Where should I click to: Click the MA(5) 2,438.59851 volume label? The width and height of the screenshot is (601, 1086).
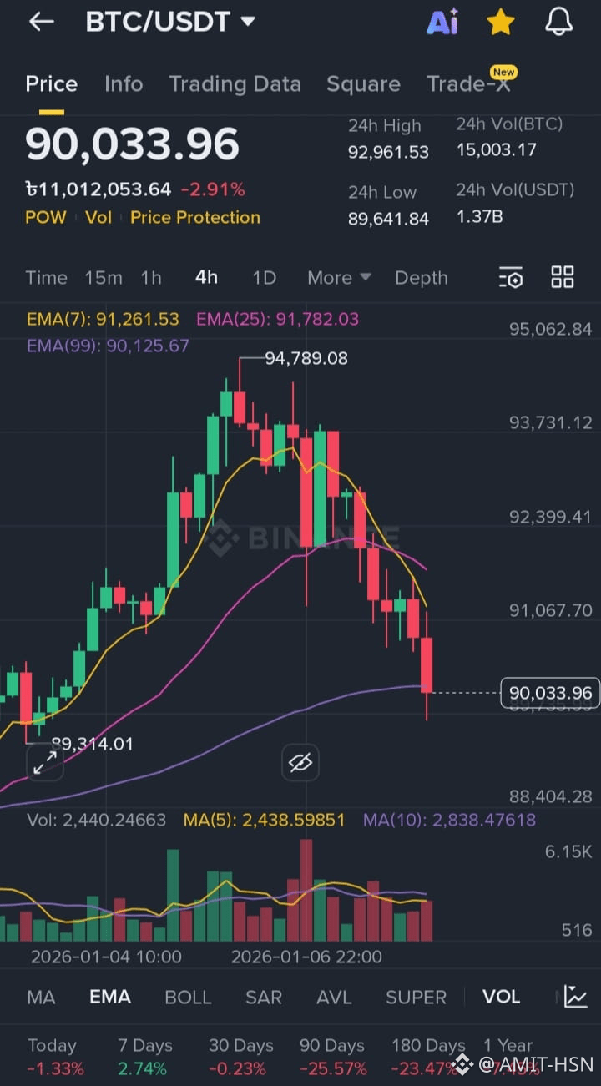pos(265,821)
